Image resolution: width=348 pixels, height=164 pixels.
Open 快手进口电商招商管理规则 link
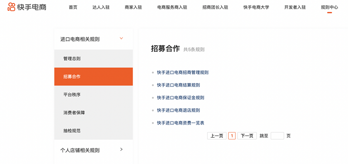point(183,72)
